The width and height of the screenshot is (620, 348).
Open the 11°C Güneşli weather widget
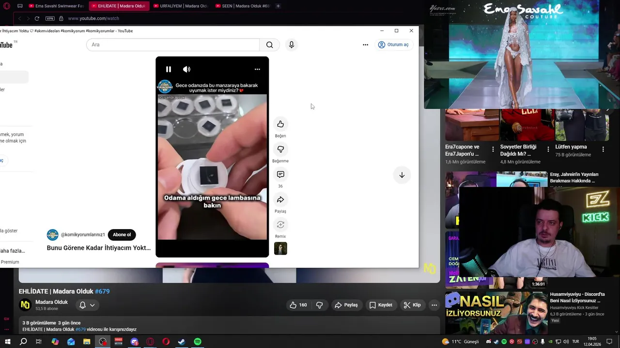click(460, 342)
